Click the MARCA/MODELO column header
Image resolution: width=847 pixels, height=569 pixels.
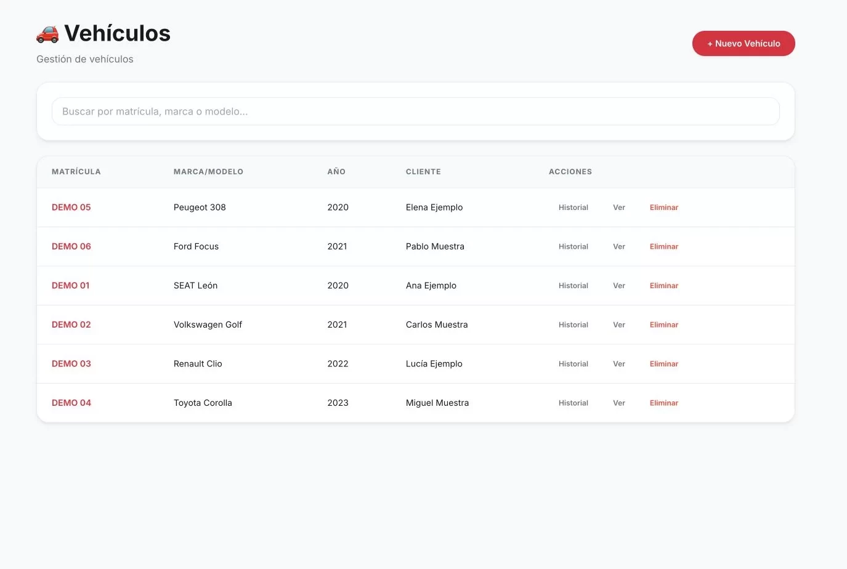point(208,172)
